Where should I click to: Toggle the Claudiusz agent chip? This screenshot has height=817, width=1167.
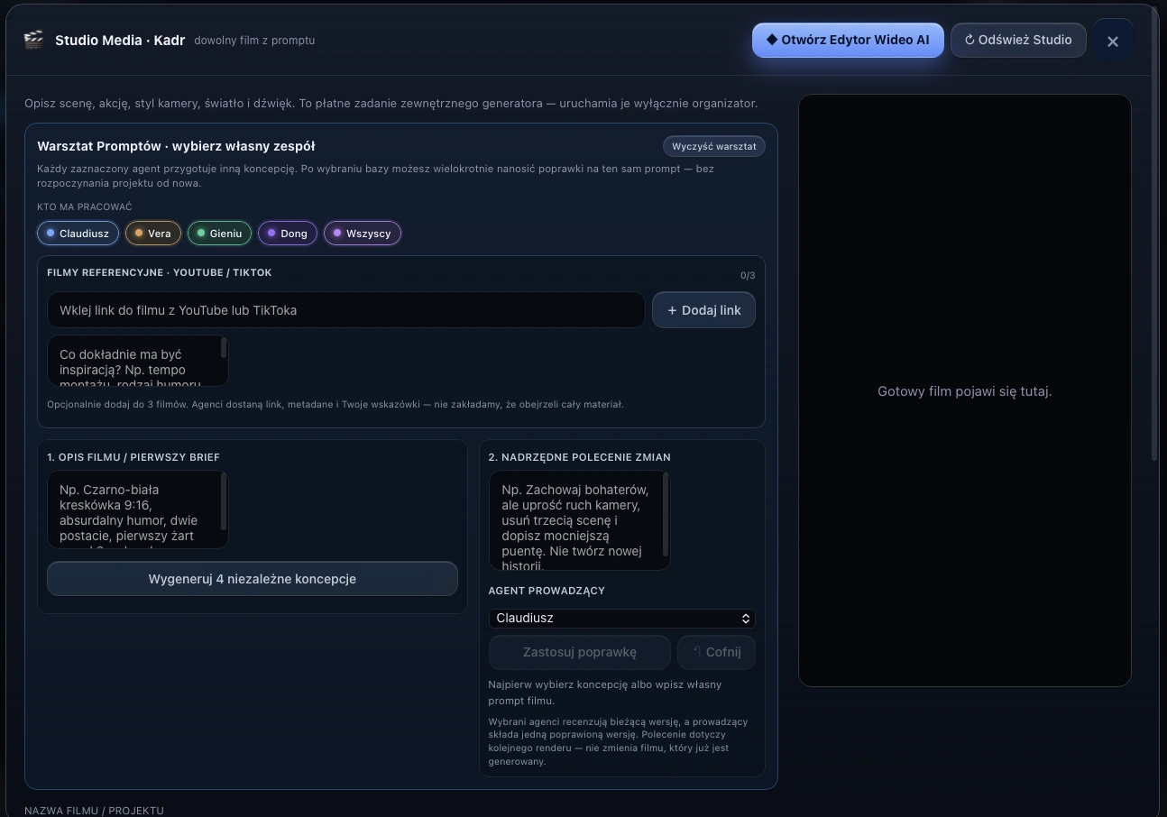pos(78,234)
